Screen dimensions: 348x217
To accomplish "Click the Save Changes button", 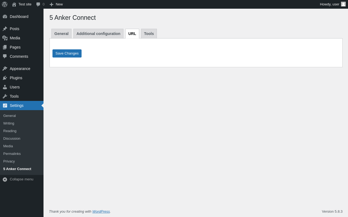I will coord(67,53).
